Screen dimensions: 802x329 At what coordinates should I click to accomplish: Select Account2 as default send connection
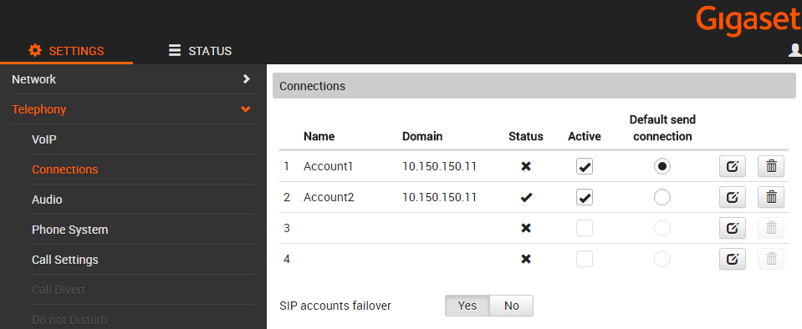[662, 197]
